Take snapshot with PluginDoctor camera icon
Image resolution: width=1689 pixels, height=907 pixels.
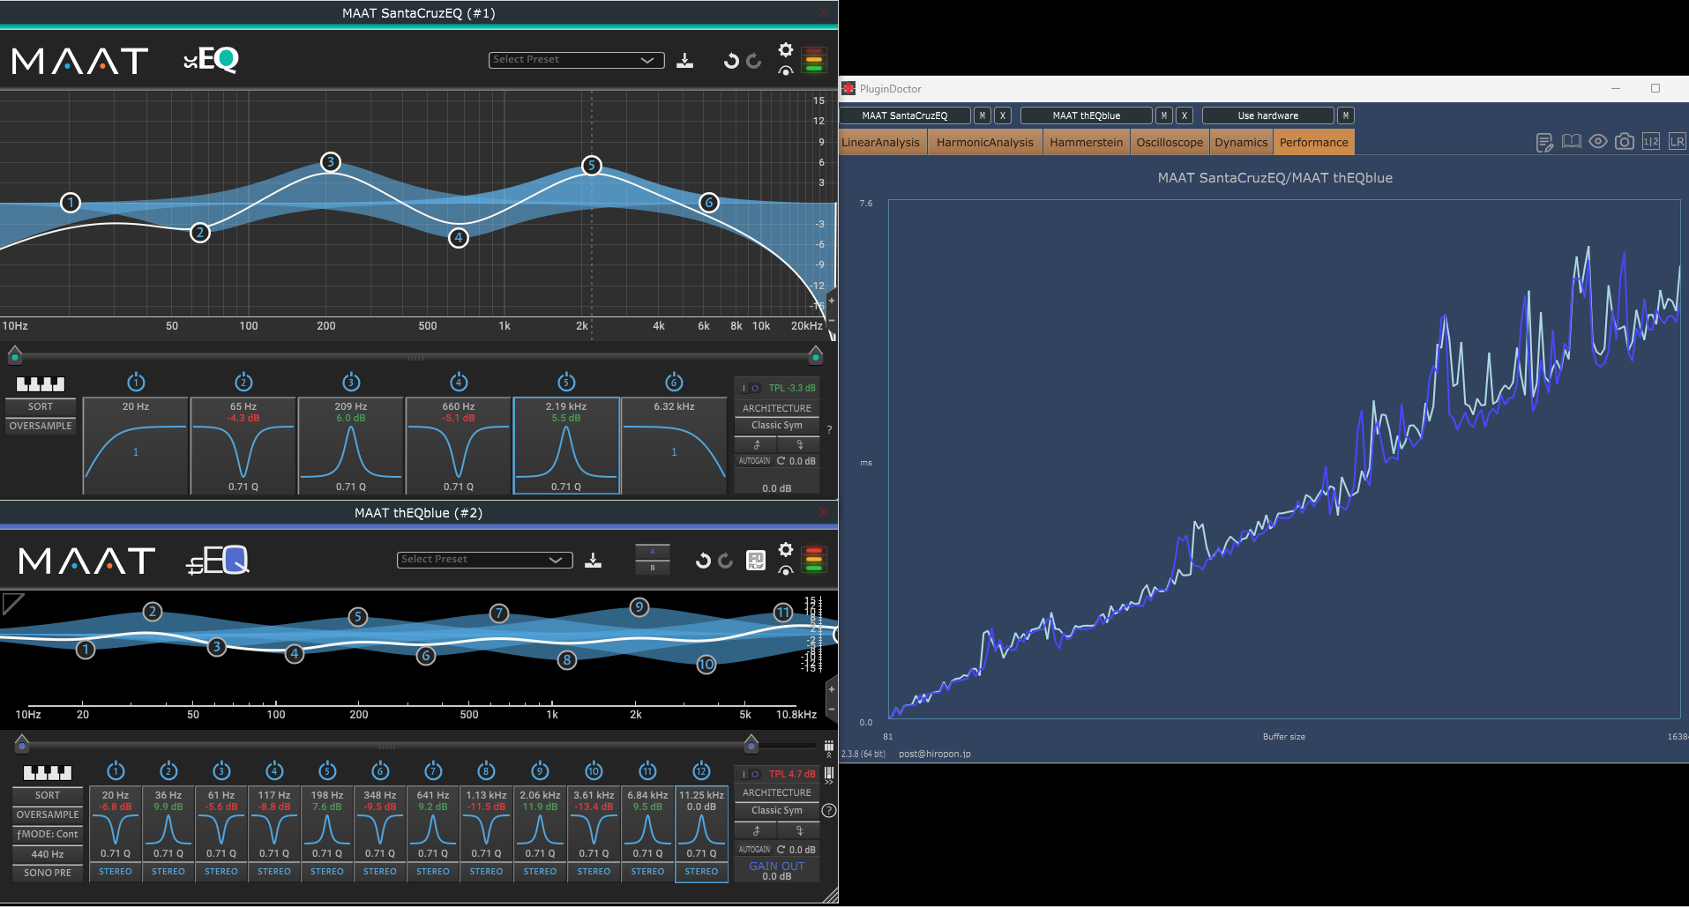(1625, 141)
